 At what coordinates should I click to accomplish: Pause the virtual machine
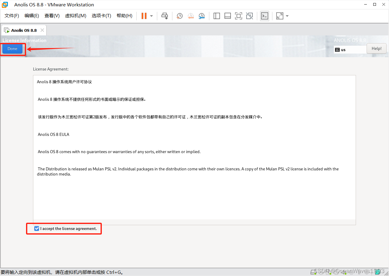pyautogui.click(x=144, y=16)
